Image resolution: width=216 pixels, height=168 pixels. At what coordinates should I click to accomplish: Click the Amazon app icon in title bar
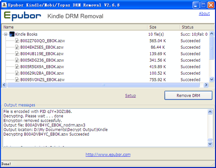[4, 5]
